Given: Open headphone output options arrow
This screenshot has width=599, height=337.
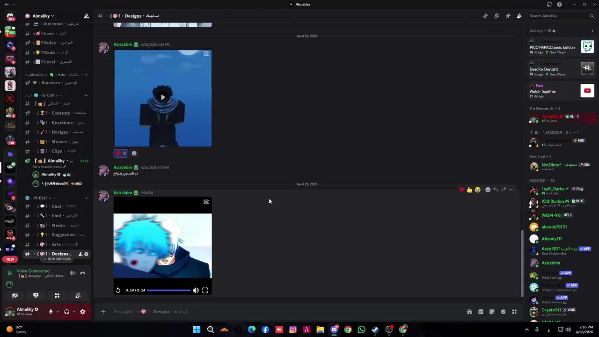Looking at the screenshot, I should [x=74, y=312].
